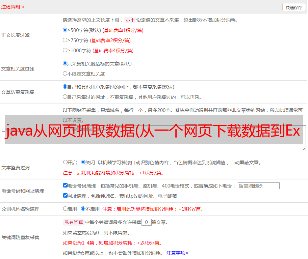This screenshot has height=259, width=308.
Task: Click the red text 基础费率1积分/篇
Action: pos(123,30)
